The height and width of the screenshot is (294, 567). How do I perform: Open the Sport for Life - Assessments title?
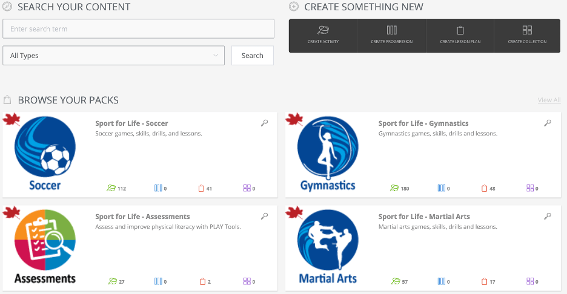(142, 216)
